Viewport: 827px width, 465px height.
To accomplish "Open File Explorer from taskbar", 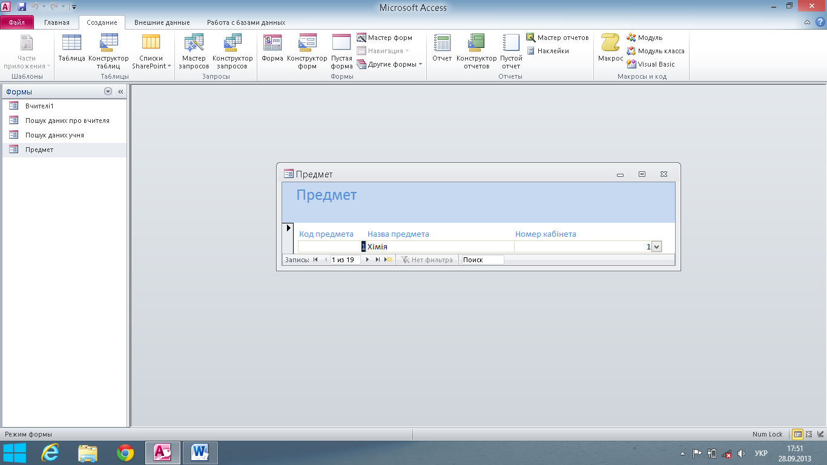I will (88, 452).
